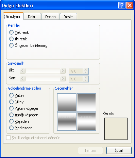Click the Son slider right arrow
The width and height of the screenshot is (135, 158).
(x=63, y=79)
